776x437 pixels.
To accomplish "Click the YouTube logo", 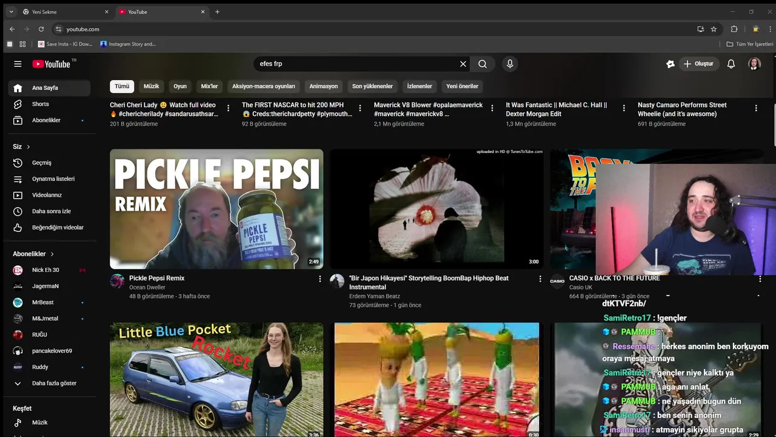I will [x=52, y=64].
